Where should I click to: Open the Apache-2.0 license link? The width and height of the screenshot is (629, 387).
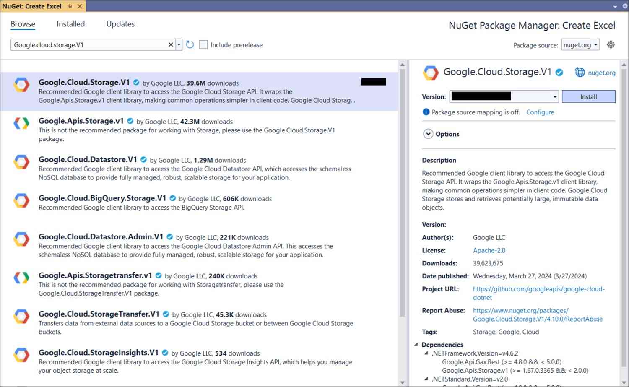point(489,250)
